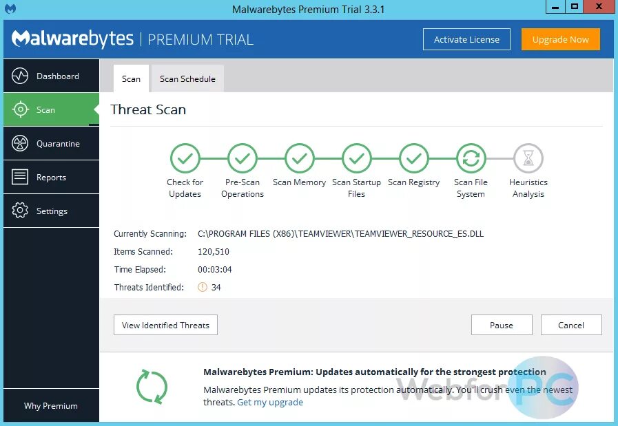This screenshot has height=426, width=618.
Task: Click the Pre-Scan Operations checkmark step
Action: [x=242, y=158]
